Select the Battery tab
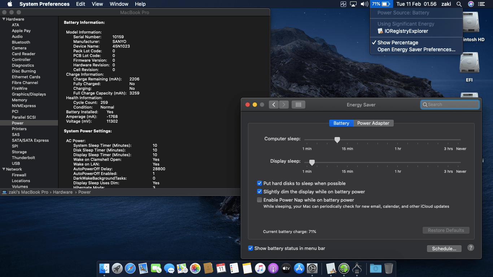This screenshot has width=493, height=277. [341, 123]
